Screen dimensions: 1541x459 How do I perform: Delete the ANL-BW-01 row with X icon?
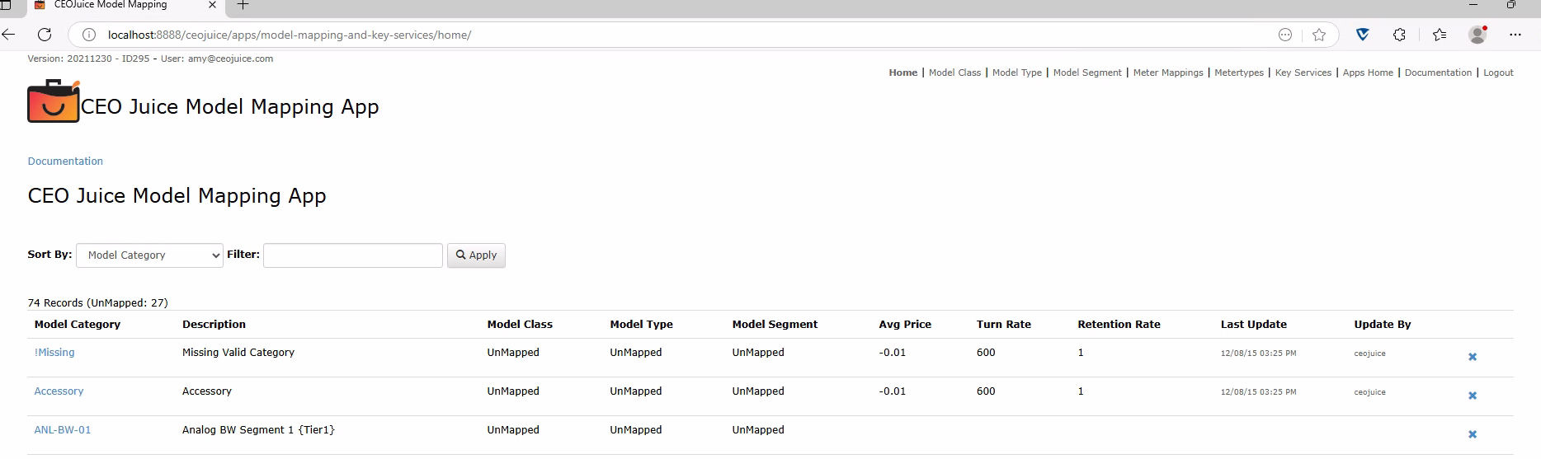click(x=1473, y=434)
